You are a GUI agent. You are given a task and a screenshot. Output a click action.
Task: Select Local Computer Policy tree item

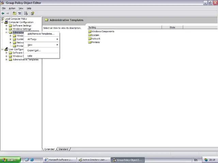click(16, 19)
